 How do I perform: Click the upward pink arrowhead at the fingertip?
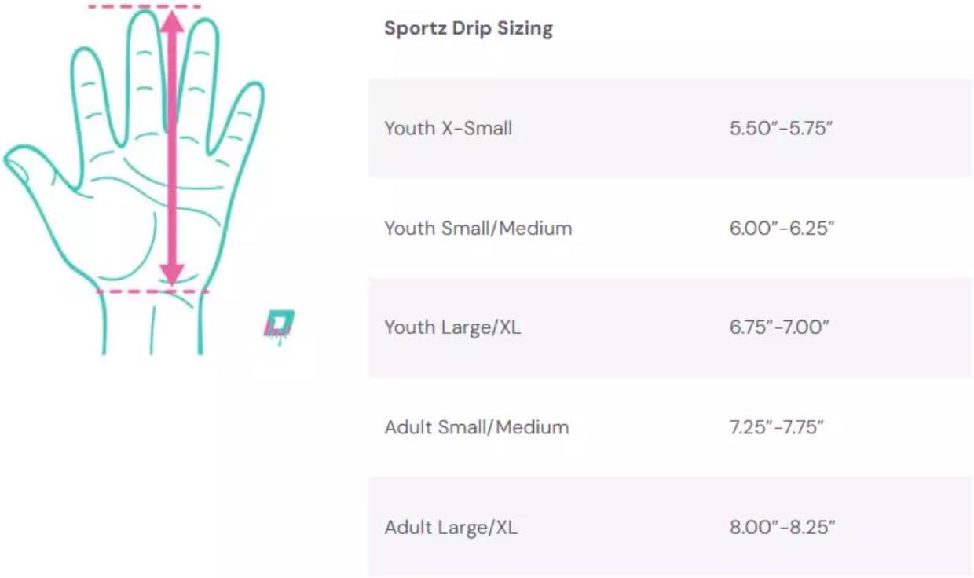pyautogui.click(x=173, y=22)
